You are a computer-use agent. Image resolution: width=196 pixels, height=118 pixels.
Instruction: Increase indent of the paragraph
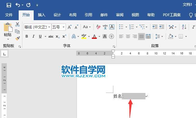click(x=162, y=27)
